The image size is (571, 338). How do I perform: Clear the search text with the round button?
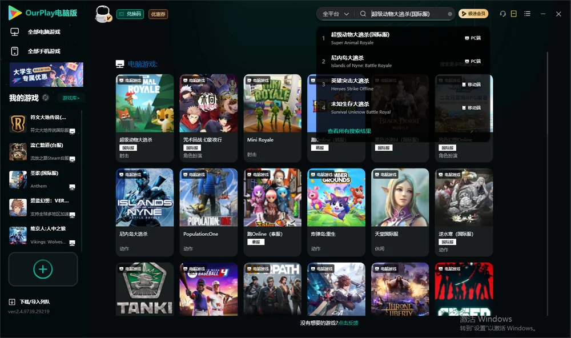point(450,14)
